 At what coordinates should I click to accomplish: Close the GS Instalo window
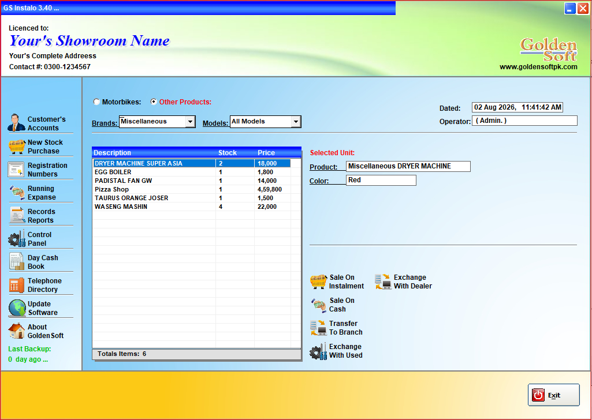pyautogui.click(x=583, y=8)
